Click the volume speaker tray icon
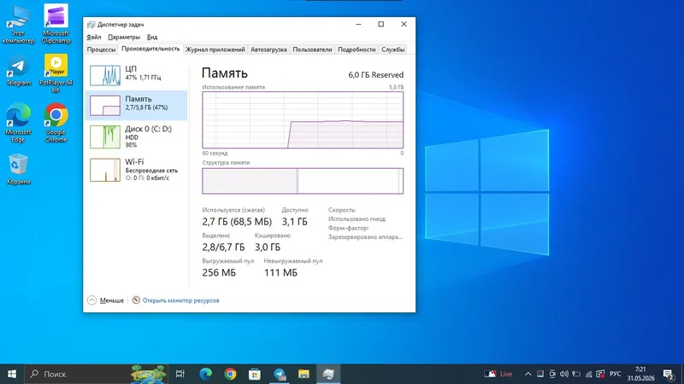Image resolution: width=684 pixels, height=384 pixels. [564, 374]
